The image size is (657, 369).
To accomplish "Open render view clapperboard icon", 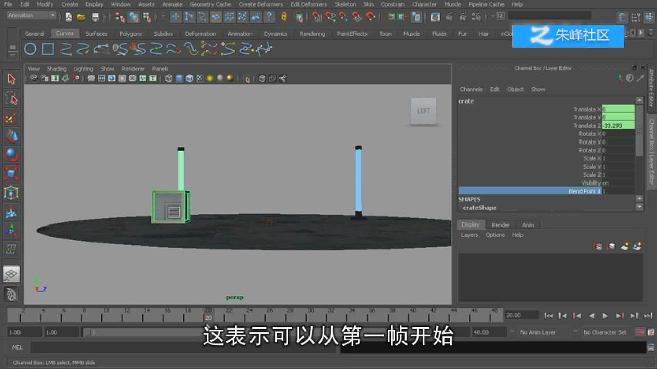I will 435,17.
